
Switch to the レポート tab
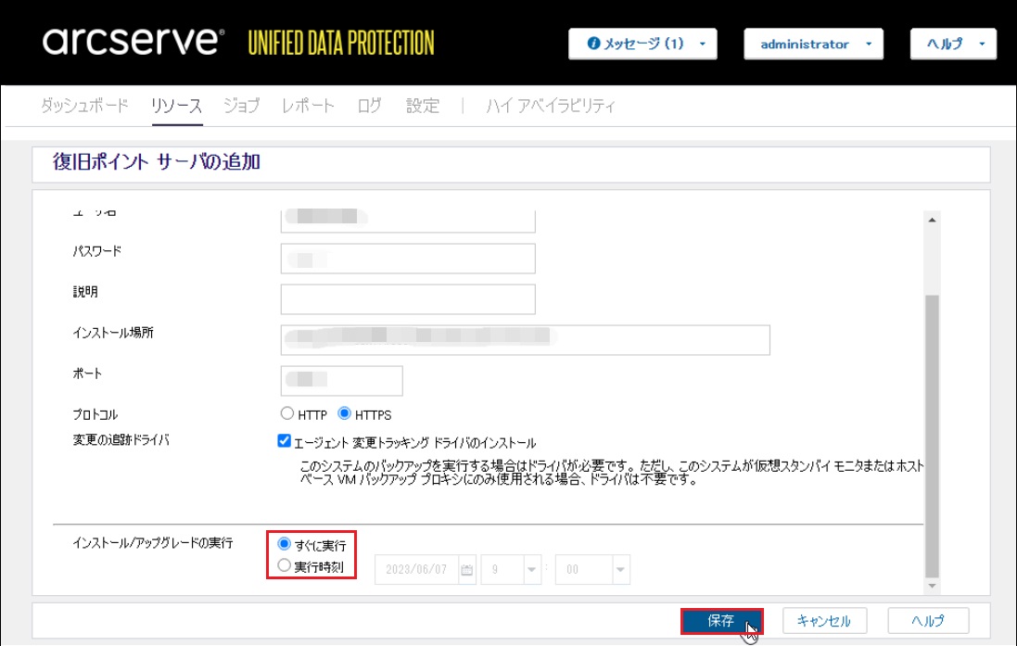[x=308, y=105]
